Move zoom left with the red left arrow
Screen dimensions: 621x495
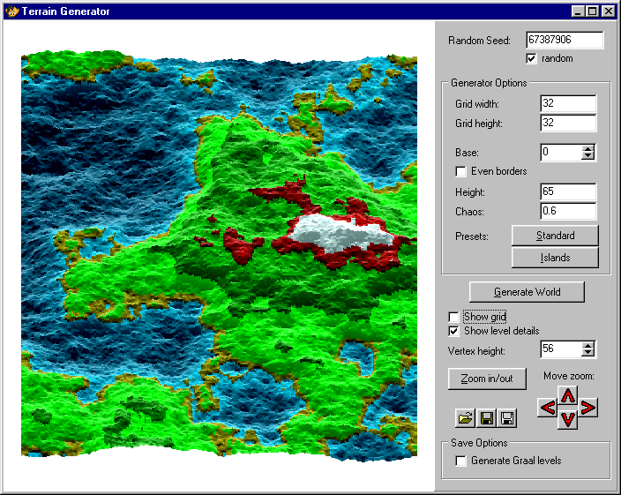coord(548,408)
